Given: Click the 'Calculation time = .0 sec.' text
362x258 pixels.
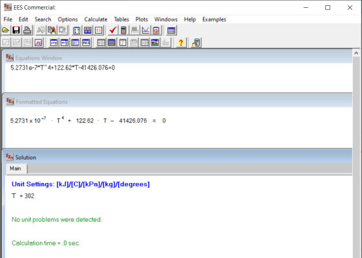Looking at the screenshot, I should pyautogui.click(x=46, y=243).
